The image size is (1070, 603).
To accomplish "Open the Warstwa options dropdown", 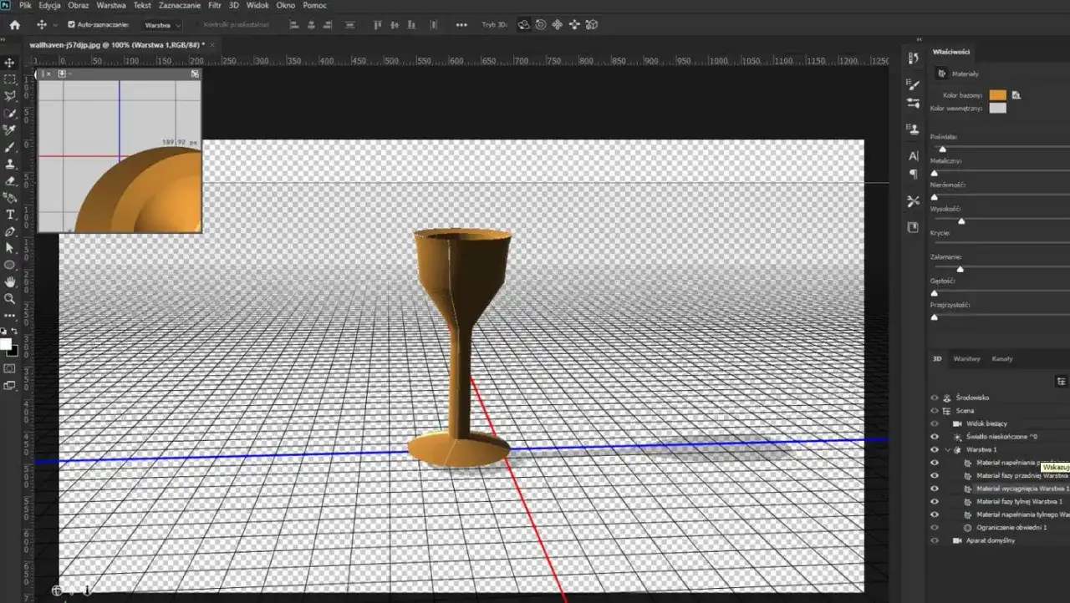I will point(163,24).
